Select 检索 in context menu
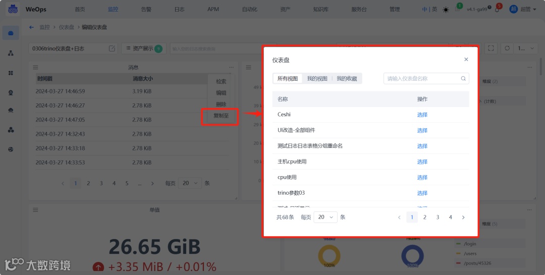The height and width of the screenshot is (275, 545). tap(221, 81)
